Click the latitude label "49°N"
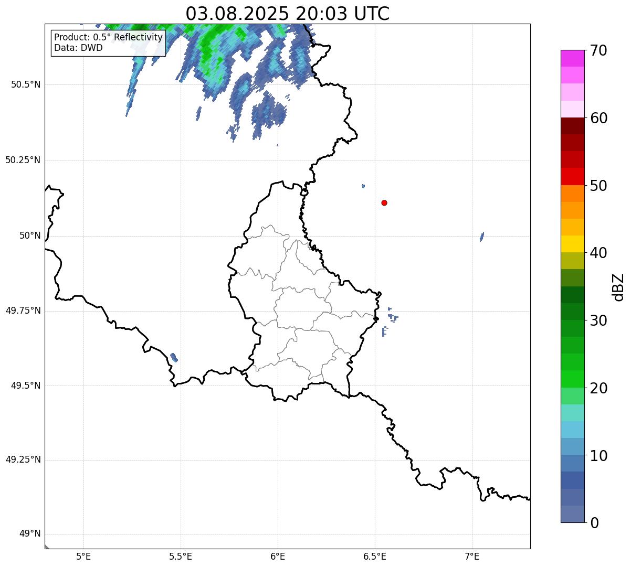Screen dimensions: 631x567 click(x=30, y=534)
